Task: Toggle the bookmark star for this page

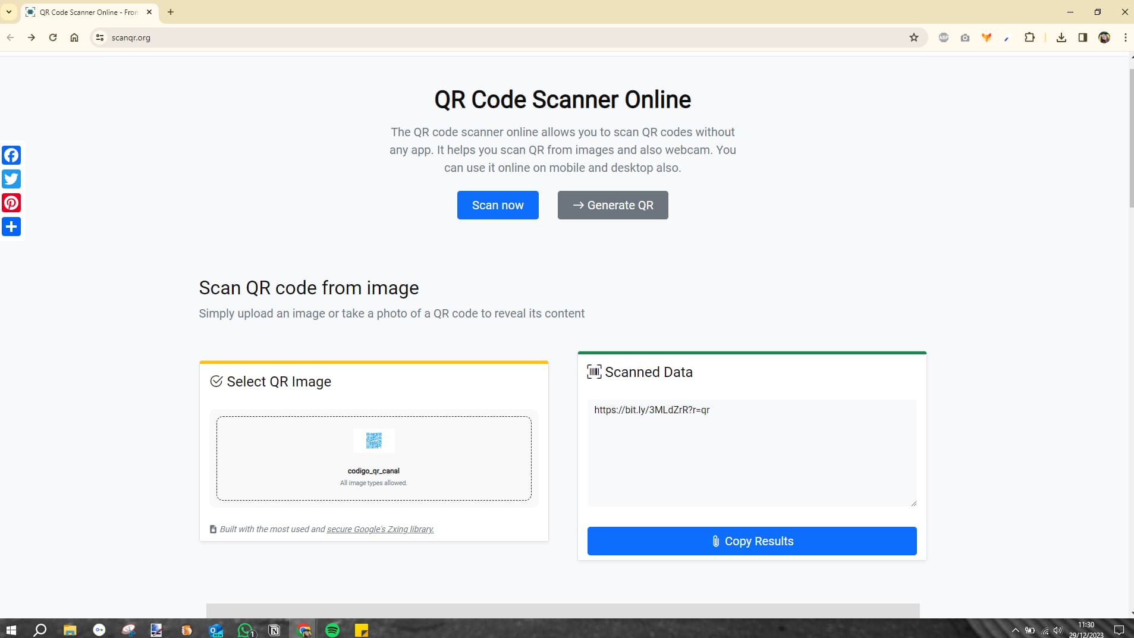Action: [913, 37]
